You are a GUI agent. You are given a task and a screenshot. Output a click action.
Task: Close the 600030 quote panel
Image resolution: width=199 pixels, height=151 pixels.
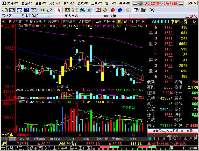[195, 22]
